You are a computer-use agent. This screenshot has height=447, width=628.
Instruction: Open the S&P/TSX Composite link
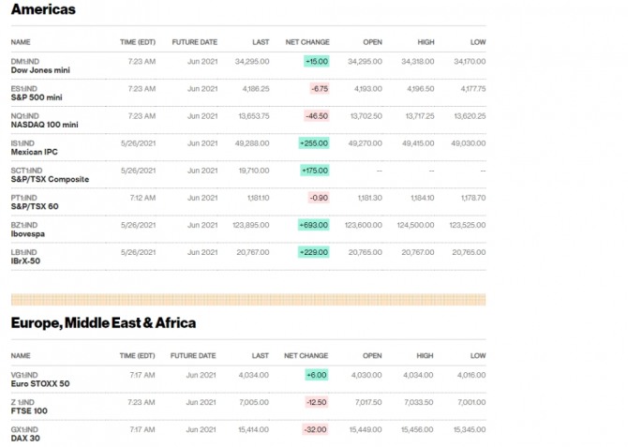click(x=49, y=178)
